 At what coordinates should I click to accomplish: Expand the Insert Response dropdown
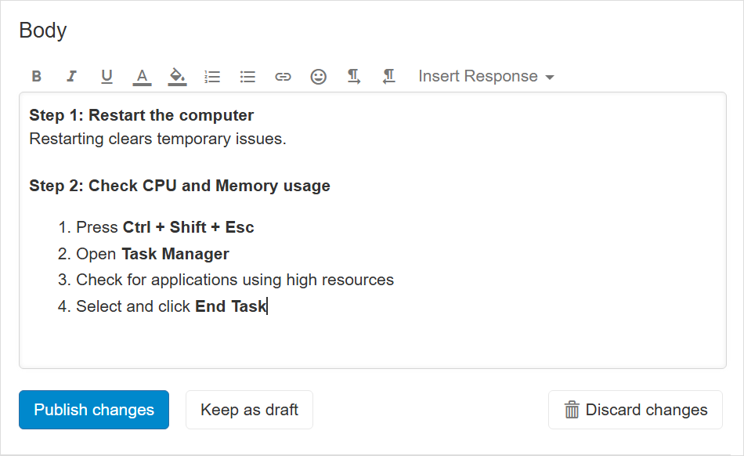486,76
